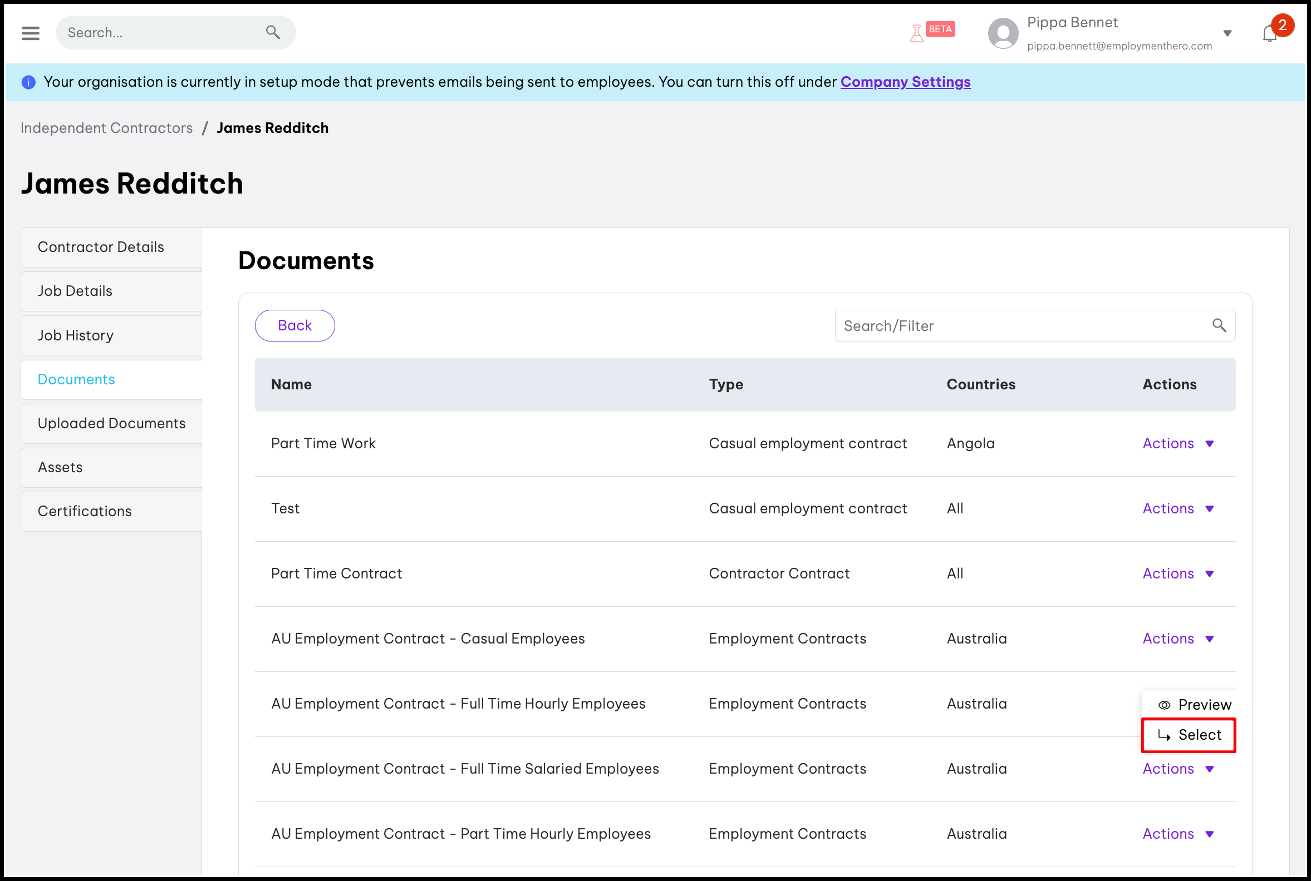
Task: Open Actions dropdown for Part Time Work
Action: click(x=1179, y=443)
